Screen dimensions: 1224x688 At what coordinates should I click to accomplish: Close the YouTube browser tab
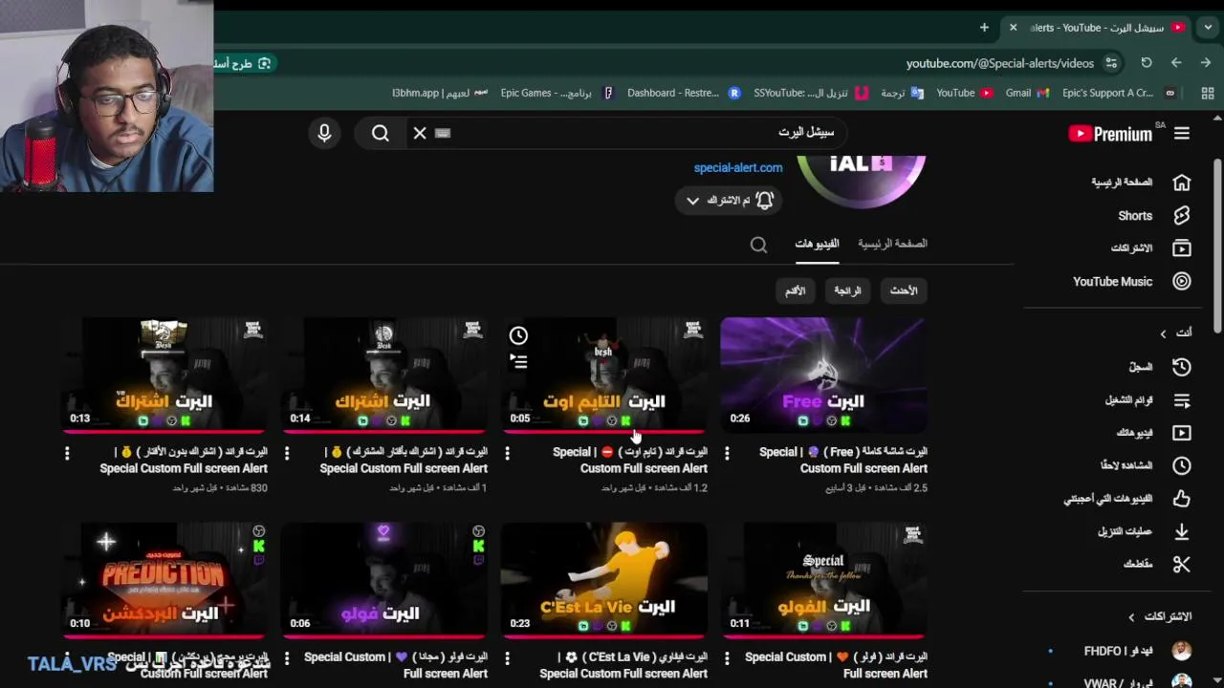click(1014, 28)
